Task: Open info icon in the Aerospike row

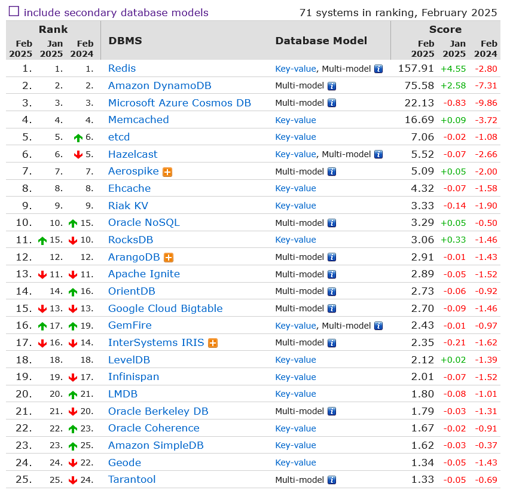Action: coord(332,171)
